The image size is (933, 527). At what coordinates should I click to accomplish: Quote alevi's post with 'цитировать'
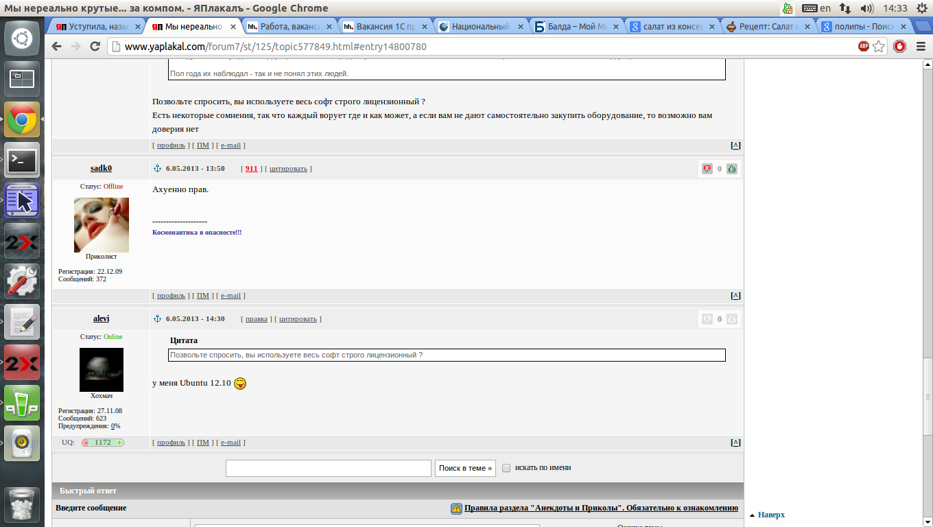(298, 319)
